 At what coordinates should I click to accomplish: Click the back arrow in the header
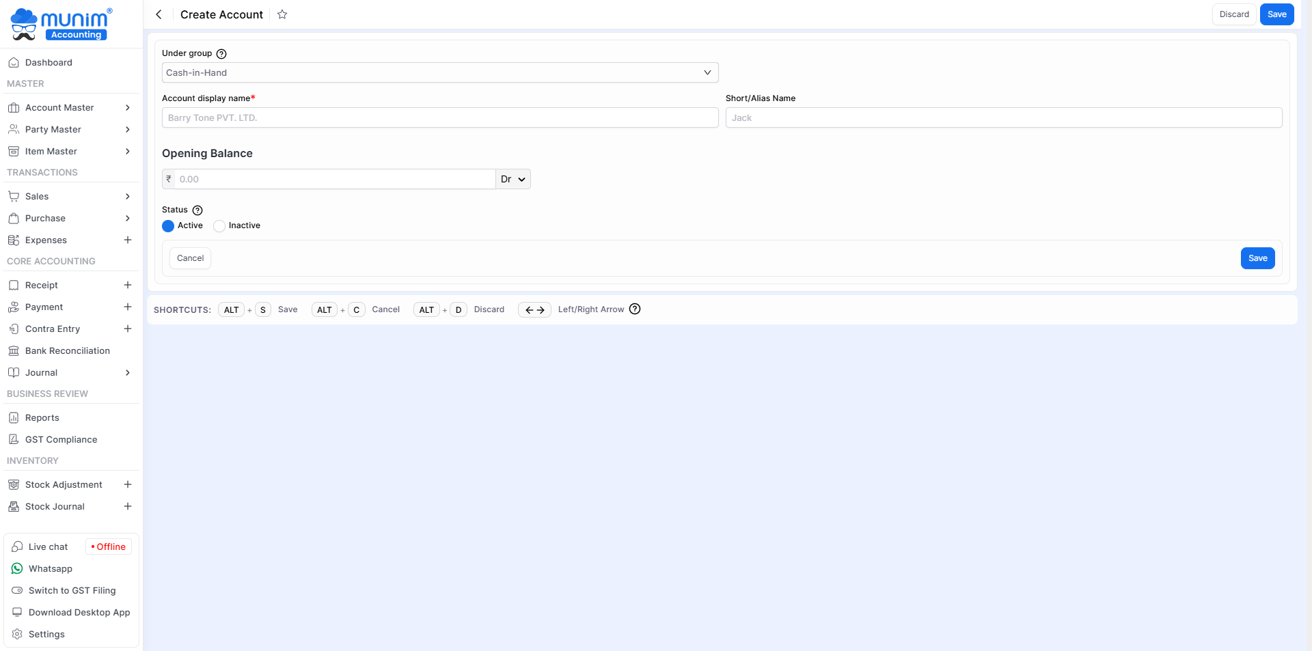pos(159,14)
